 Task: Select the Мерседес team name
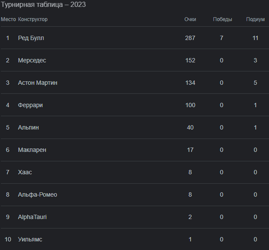click(32, 60)
